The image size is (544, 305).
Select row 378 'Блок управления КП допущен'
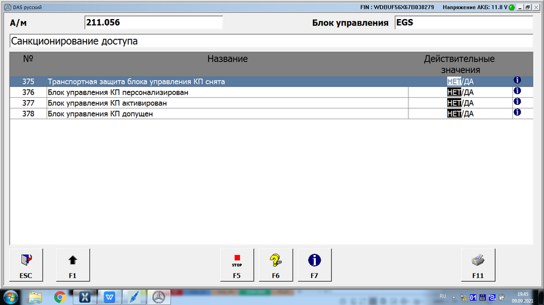(x=271, y=114)
